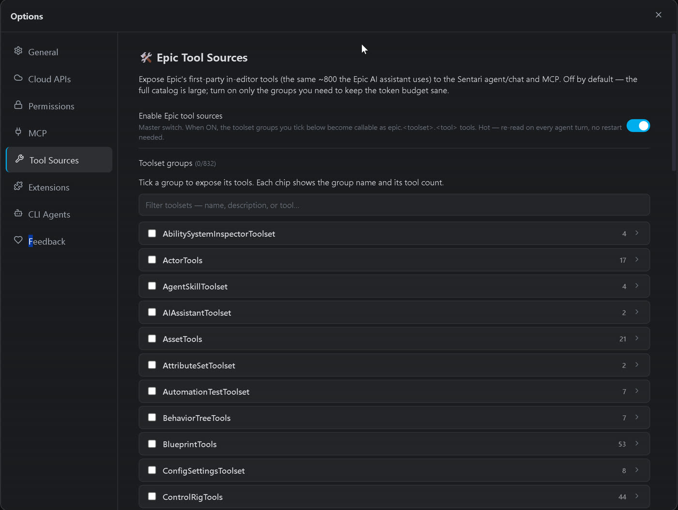Click the AssetTools tool count 21

click(x=623, y=339)
